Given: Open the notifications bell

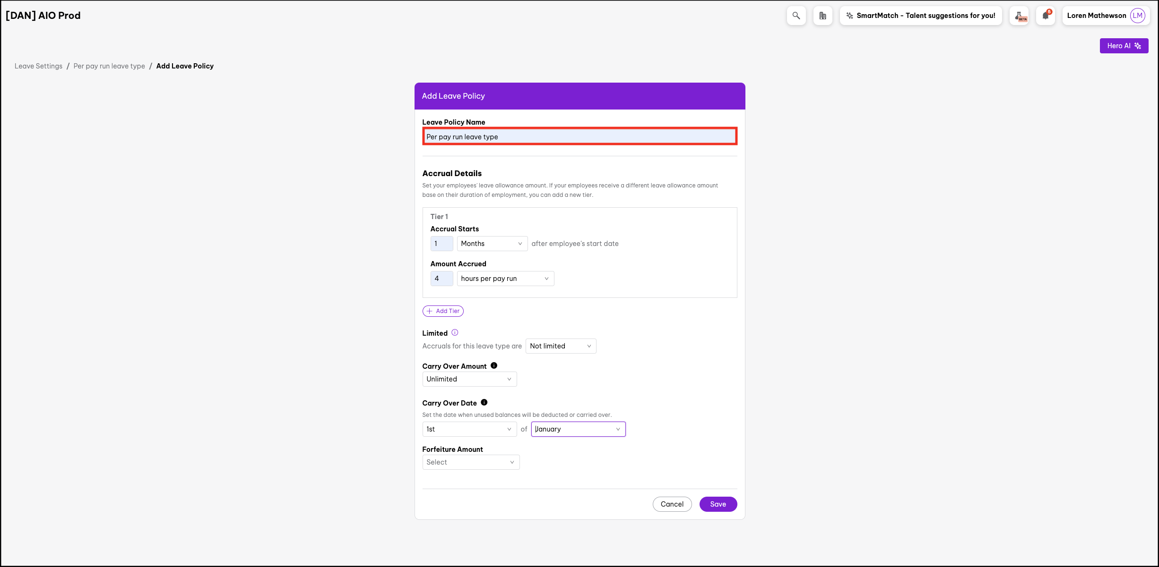Looking at the screenshot, I should 1045,16.
